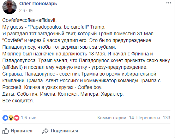This screenshot has height=138, width=175.
Task: Open Олег Пономарь's profile picture
Action: point(10,7)
